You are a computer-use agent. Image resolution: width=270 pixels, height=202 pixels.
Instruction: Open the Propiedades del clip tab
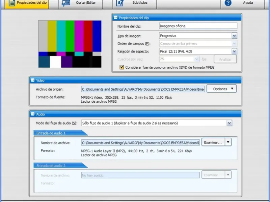pyautogui.click(x=27, y=4)
